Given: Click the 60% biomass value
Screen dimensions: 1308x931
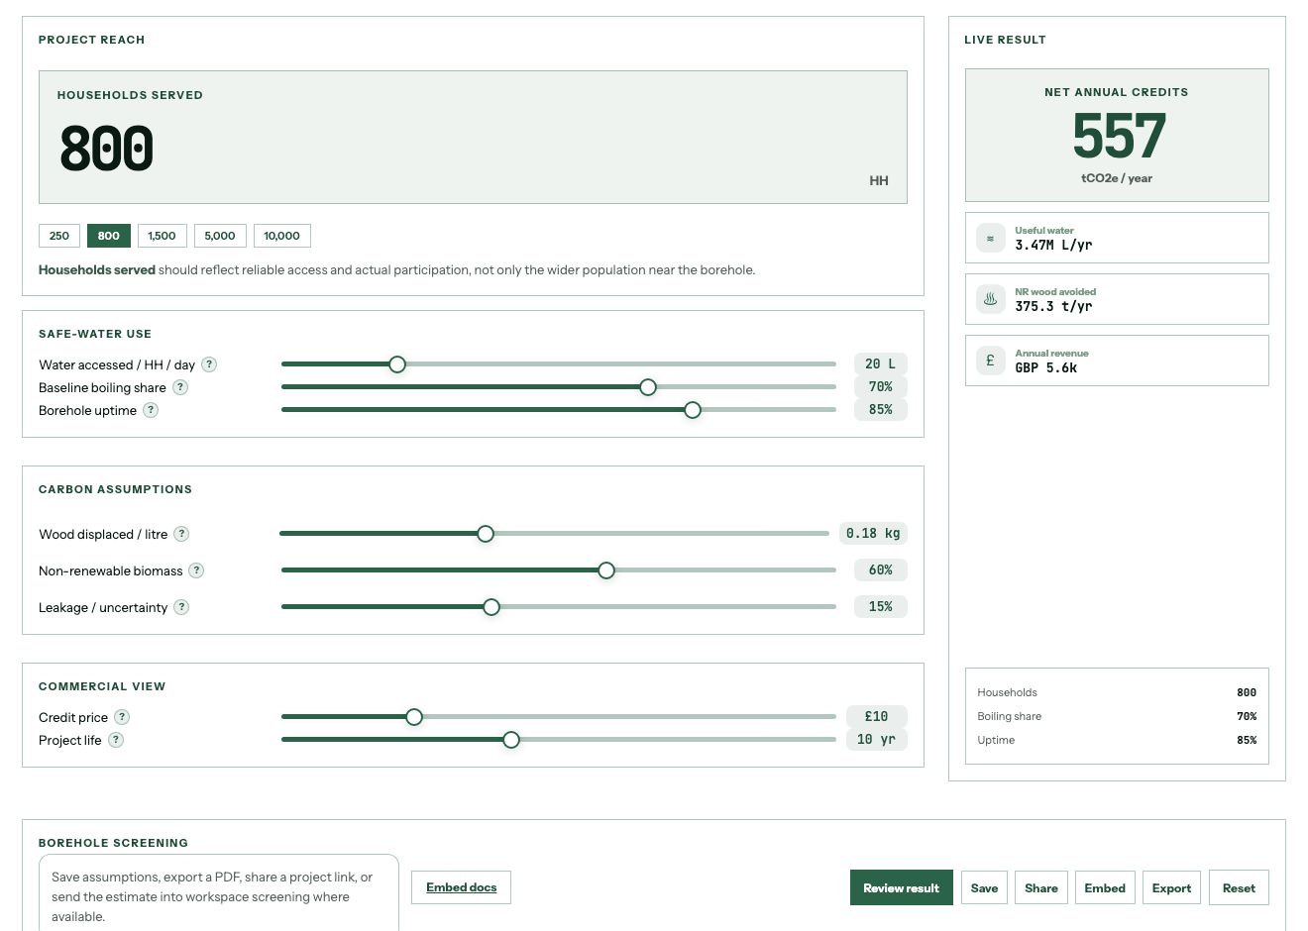Looking at the screenshot, I should coord(881,570).
